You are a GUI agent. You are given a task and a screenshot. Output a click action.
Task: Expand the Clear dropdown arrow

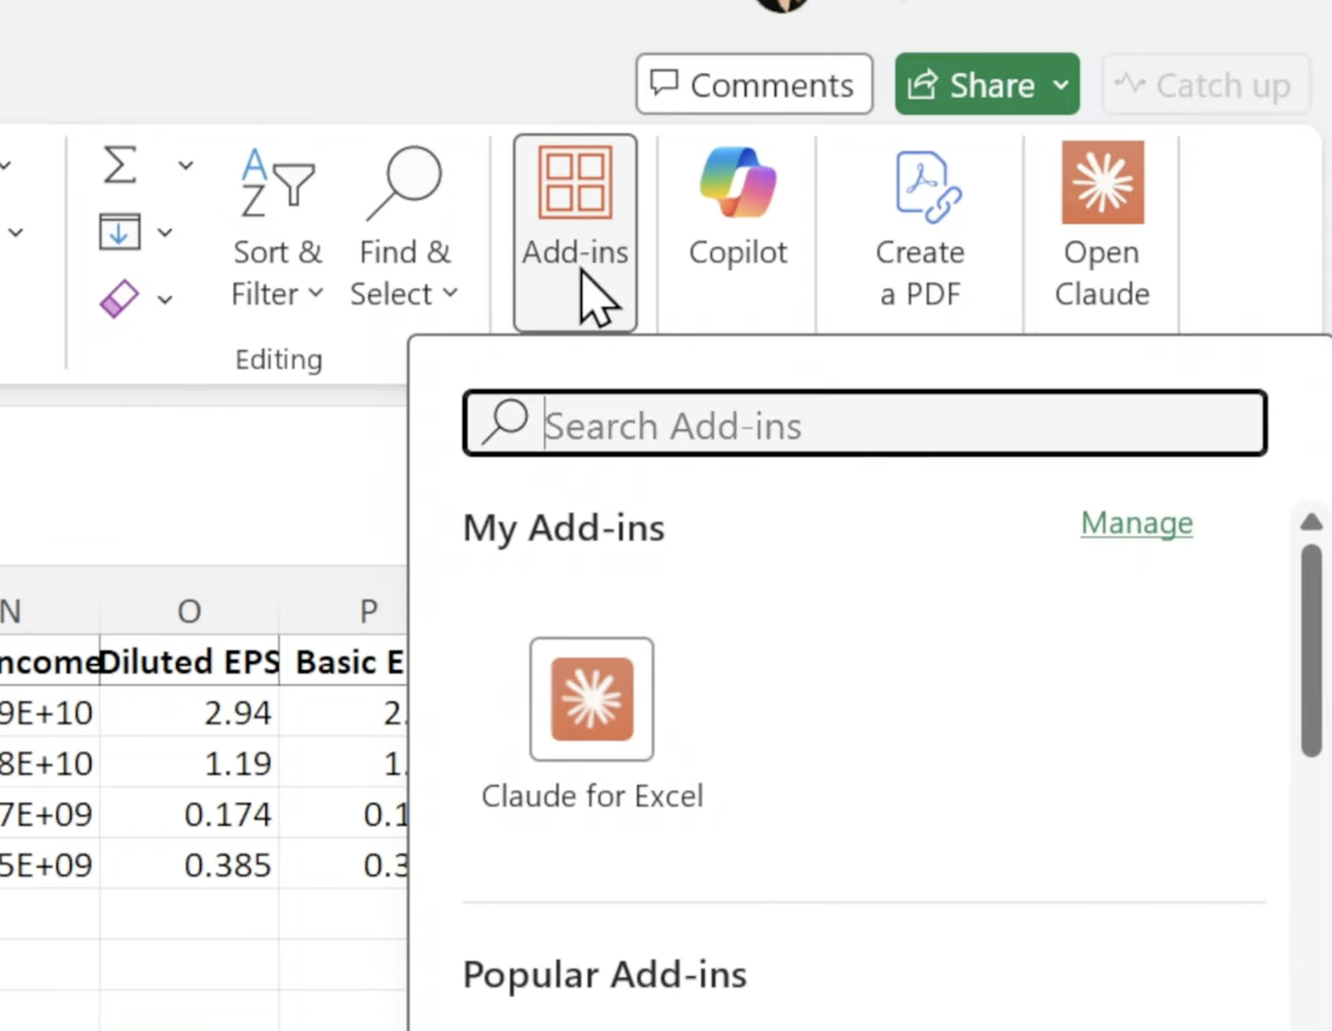[165, 299]
